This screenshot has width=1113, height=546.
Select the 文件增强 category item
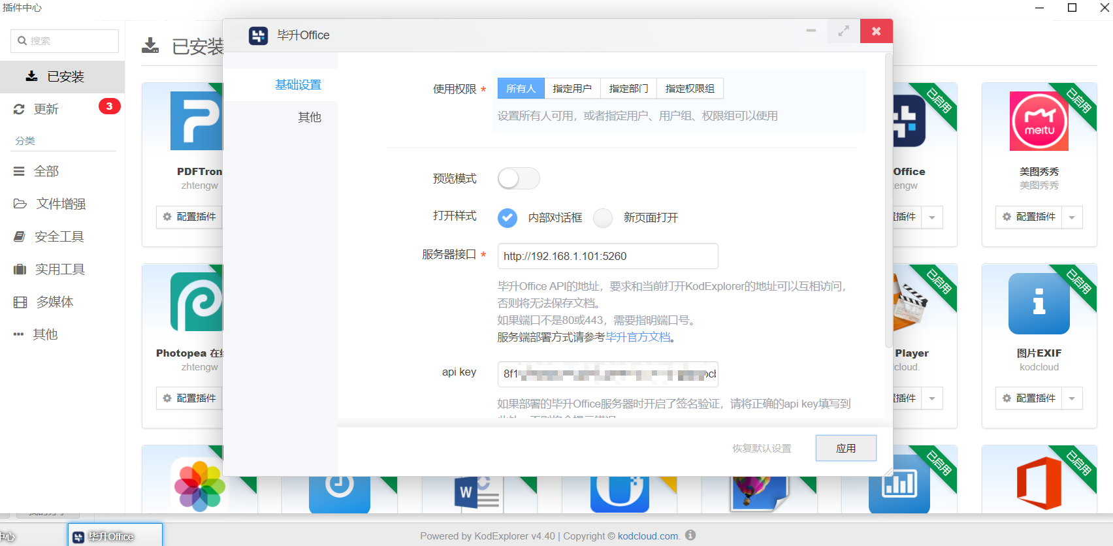click(x=63, y=204)
